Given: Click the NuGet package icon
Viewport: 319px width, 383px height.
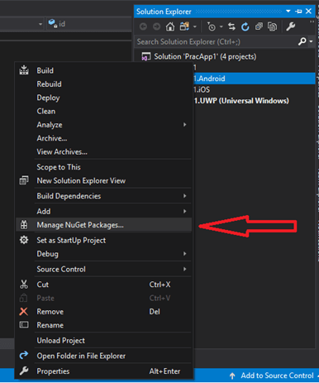Looking at the screenshot, I should pos(24,225).
